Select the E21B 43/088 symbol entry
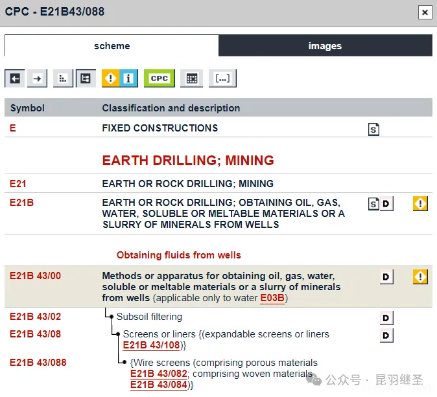This screenshot has width=437, height=397. click(38, 363)
